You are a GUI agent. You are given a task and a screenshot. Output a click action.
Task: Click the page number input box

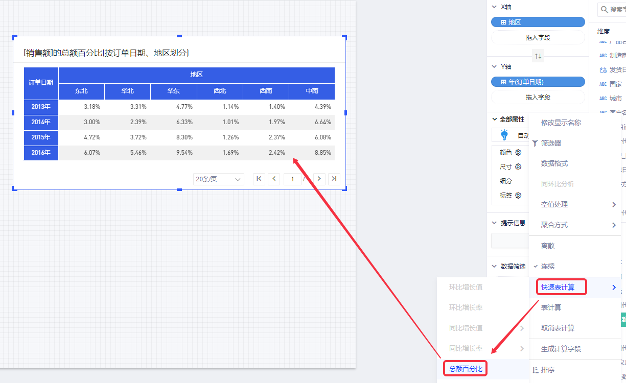pyautogui.click(x=292, y=179)
